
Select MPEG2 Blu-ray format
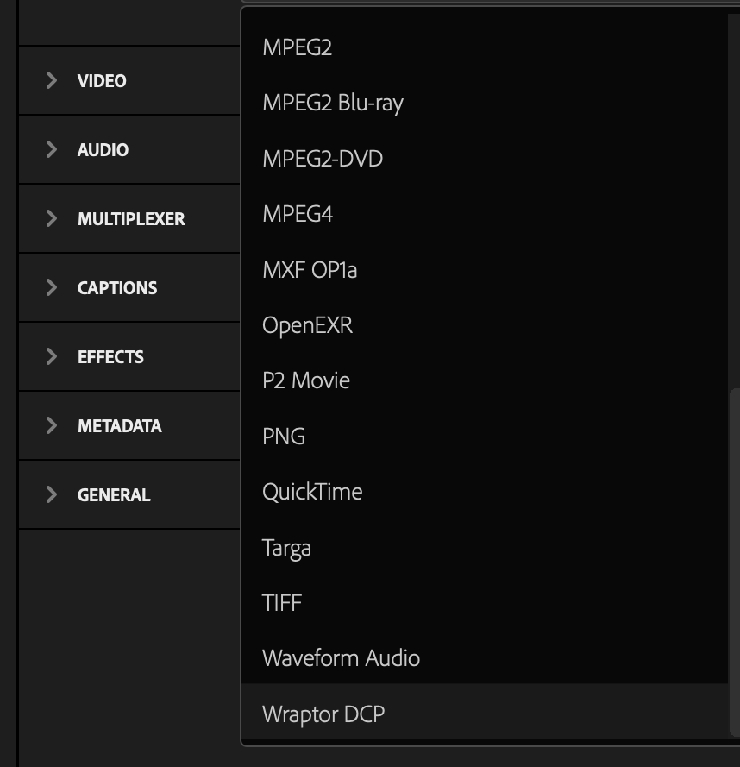click(485, 103)
